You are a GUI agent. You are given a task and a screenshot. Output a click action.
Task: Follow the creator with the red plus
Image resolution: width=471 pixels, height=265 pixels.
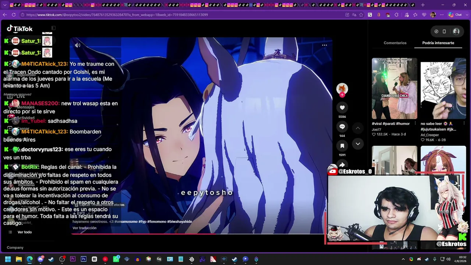click(x=342, y=95)
